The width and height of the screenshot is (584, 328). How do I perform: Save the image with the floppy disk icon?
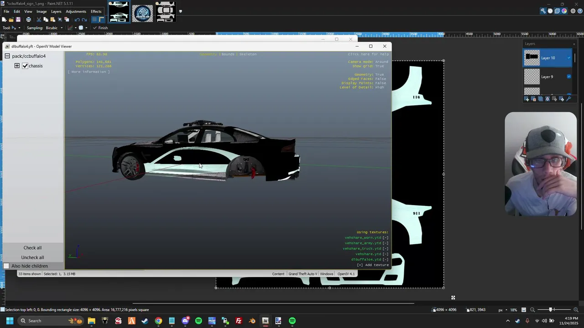tap(18, 20)
